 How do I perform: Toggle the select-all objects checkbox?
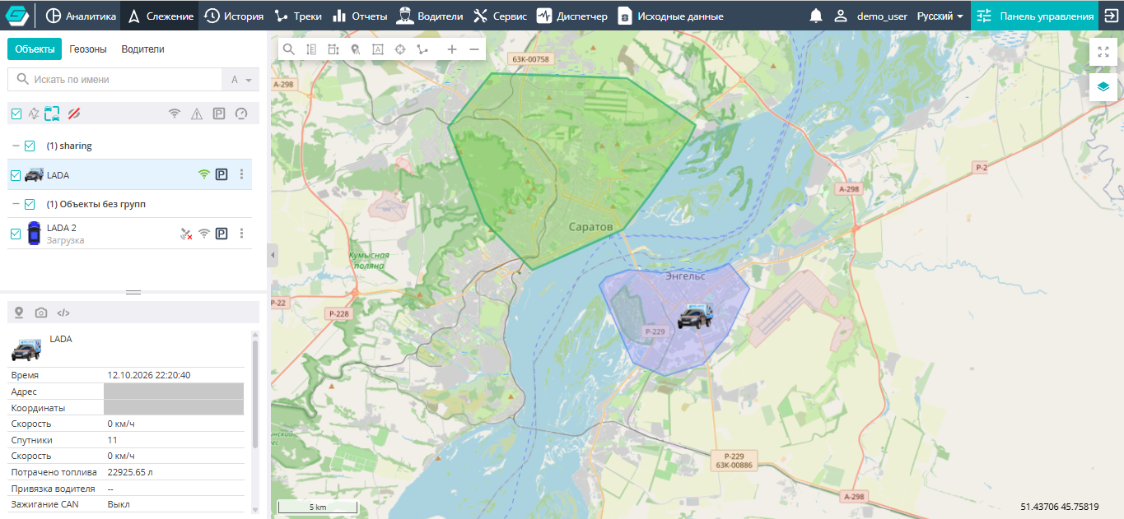pos(16,114)
